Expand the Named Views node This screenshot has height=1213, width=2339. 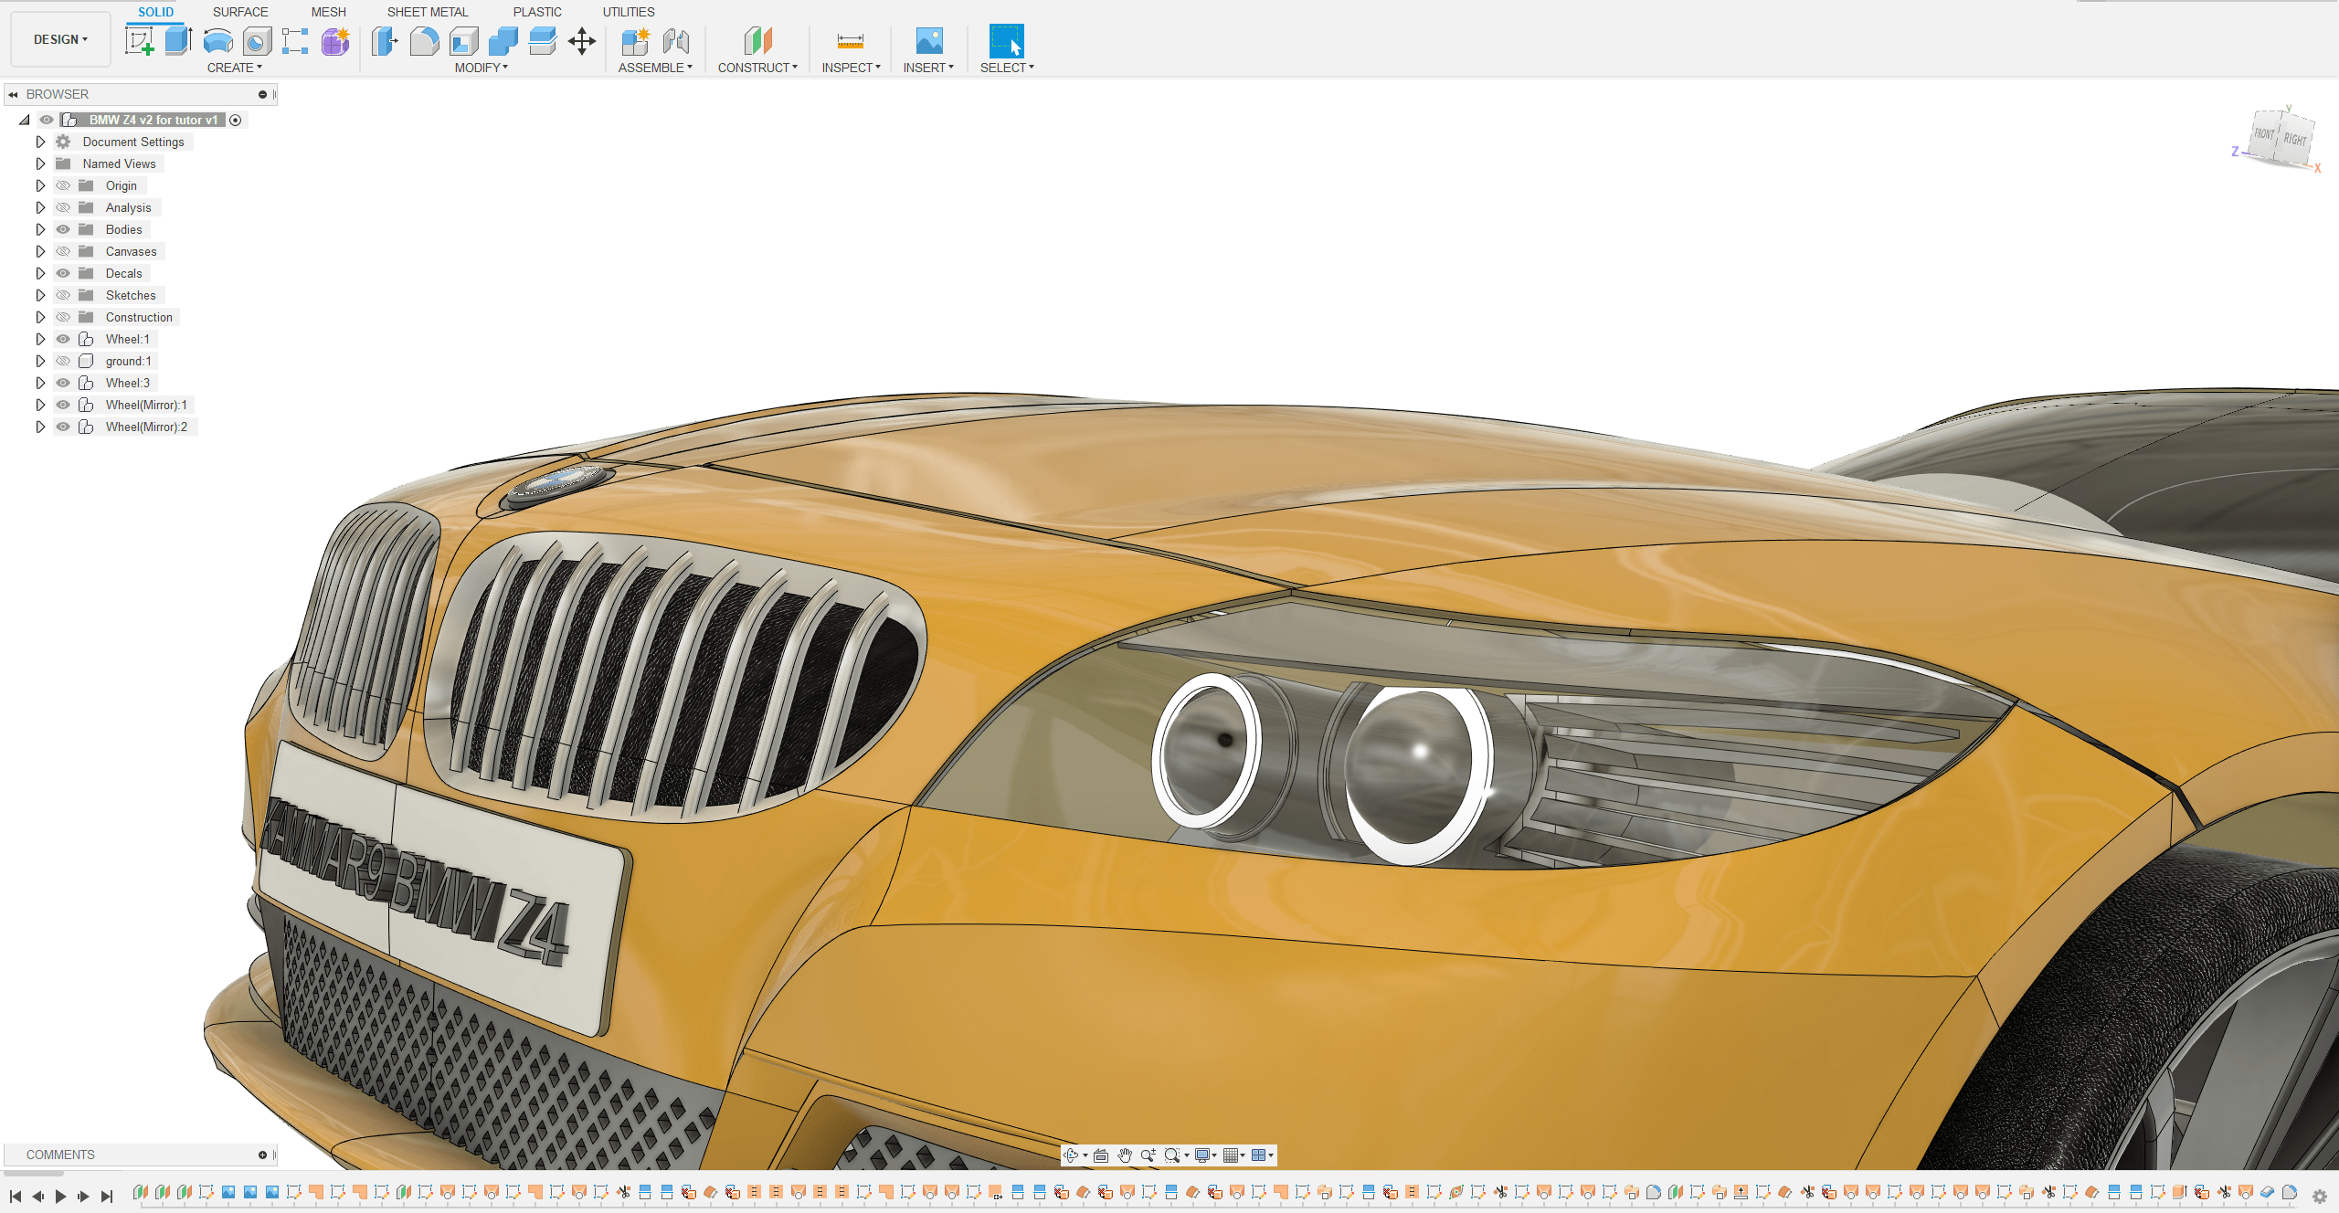(x=40, y=163)
